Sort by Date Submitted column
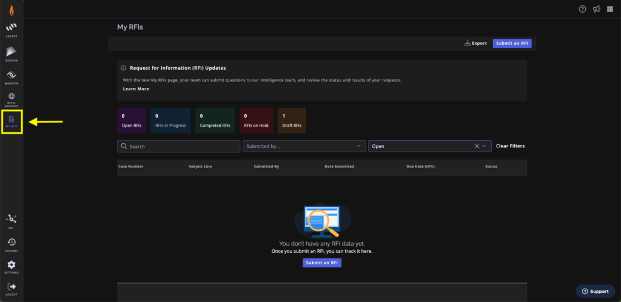Viewport: 621px width, 302px height. coord(339,167)
